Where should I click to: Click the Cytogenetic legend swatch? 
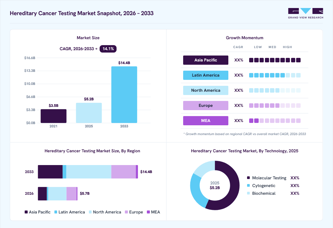click(249, 186)
